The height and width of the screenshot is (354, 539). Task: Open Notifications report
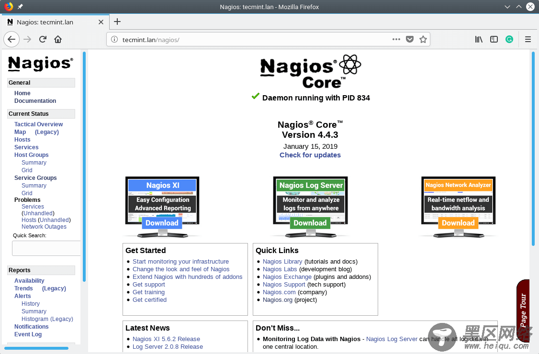pos(31,327)
